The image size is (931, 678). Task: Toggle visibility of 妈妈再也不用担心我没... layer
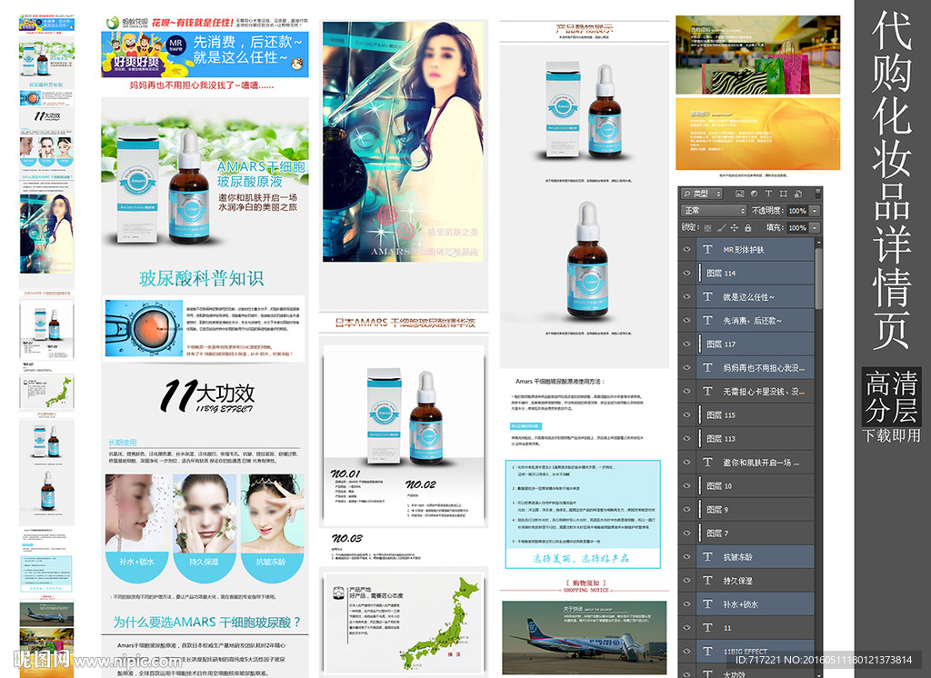[x=686, y=367]
